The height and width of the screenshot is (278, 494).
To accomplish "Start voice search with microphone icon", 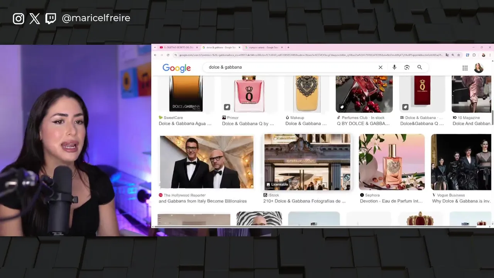I will 394,67.
